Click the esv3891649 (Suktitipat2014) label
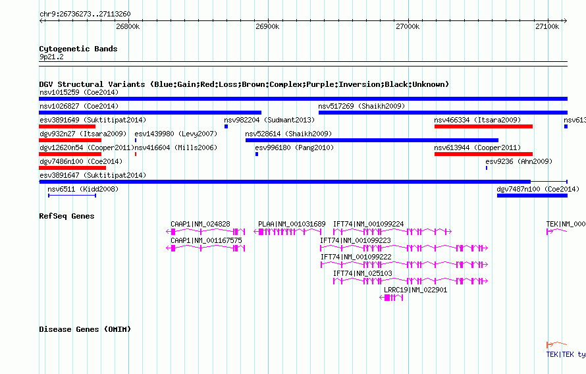586x374 pixels. click(93, 120)
